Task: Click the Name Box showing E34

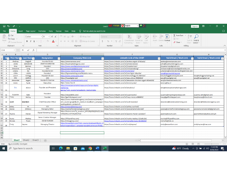Action: [8, 50]
